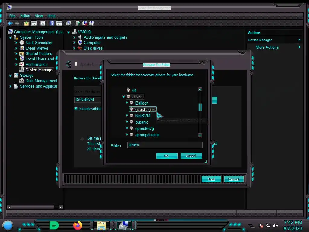This screenshot has height=232, width=309.
Task: Expand Audio inputs and outputs category
Action: click(74, 37)
